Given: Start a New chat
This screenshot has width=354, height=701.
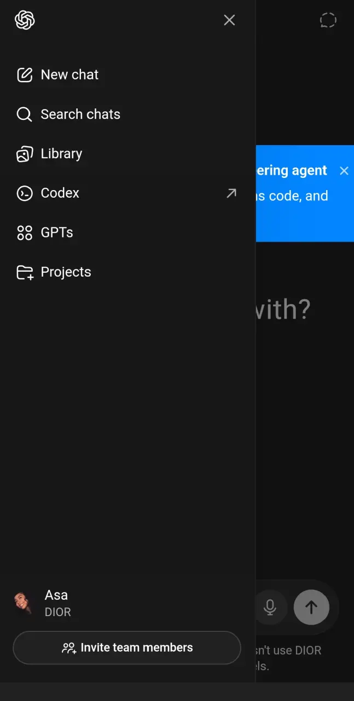Looking at the screenshot, I should click(127, 74).
